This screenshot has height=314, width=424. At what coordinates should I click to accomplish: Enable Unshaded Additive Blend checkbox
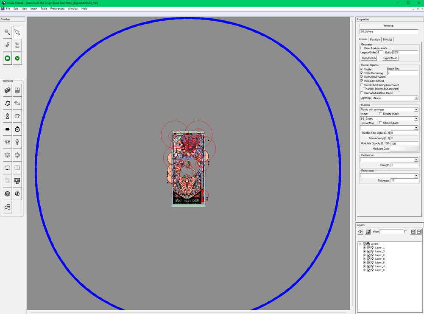(362, 93)
